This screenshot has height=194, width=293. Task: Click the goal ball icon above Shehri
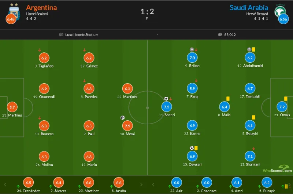[x=166, y=99]
